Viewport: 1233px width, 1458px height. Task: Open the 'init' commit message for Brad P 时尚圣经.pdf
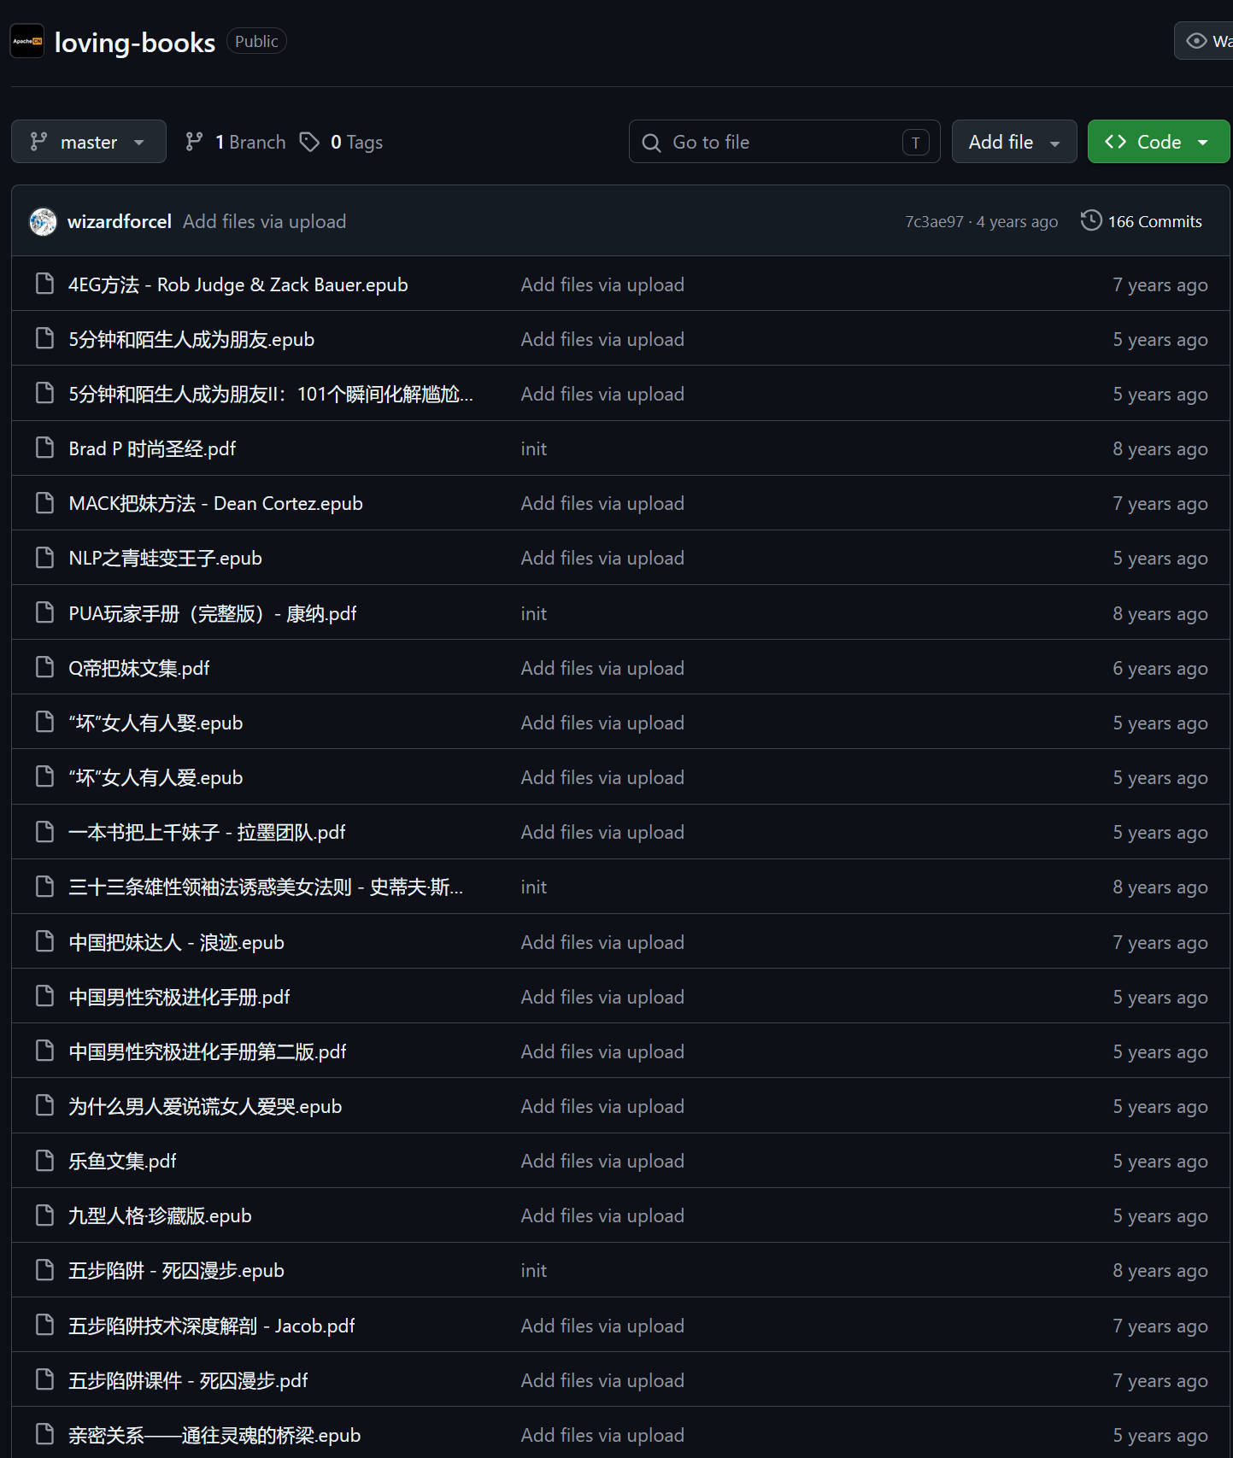click(x=534, y=448)
